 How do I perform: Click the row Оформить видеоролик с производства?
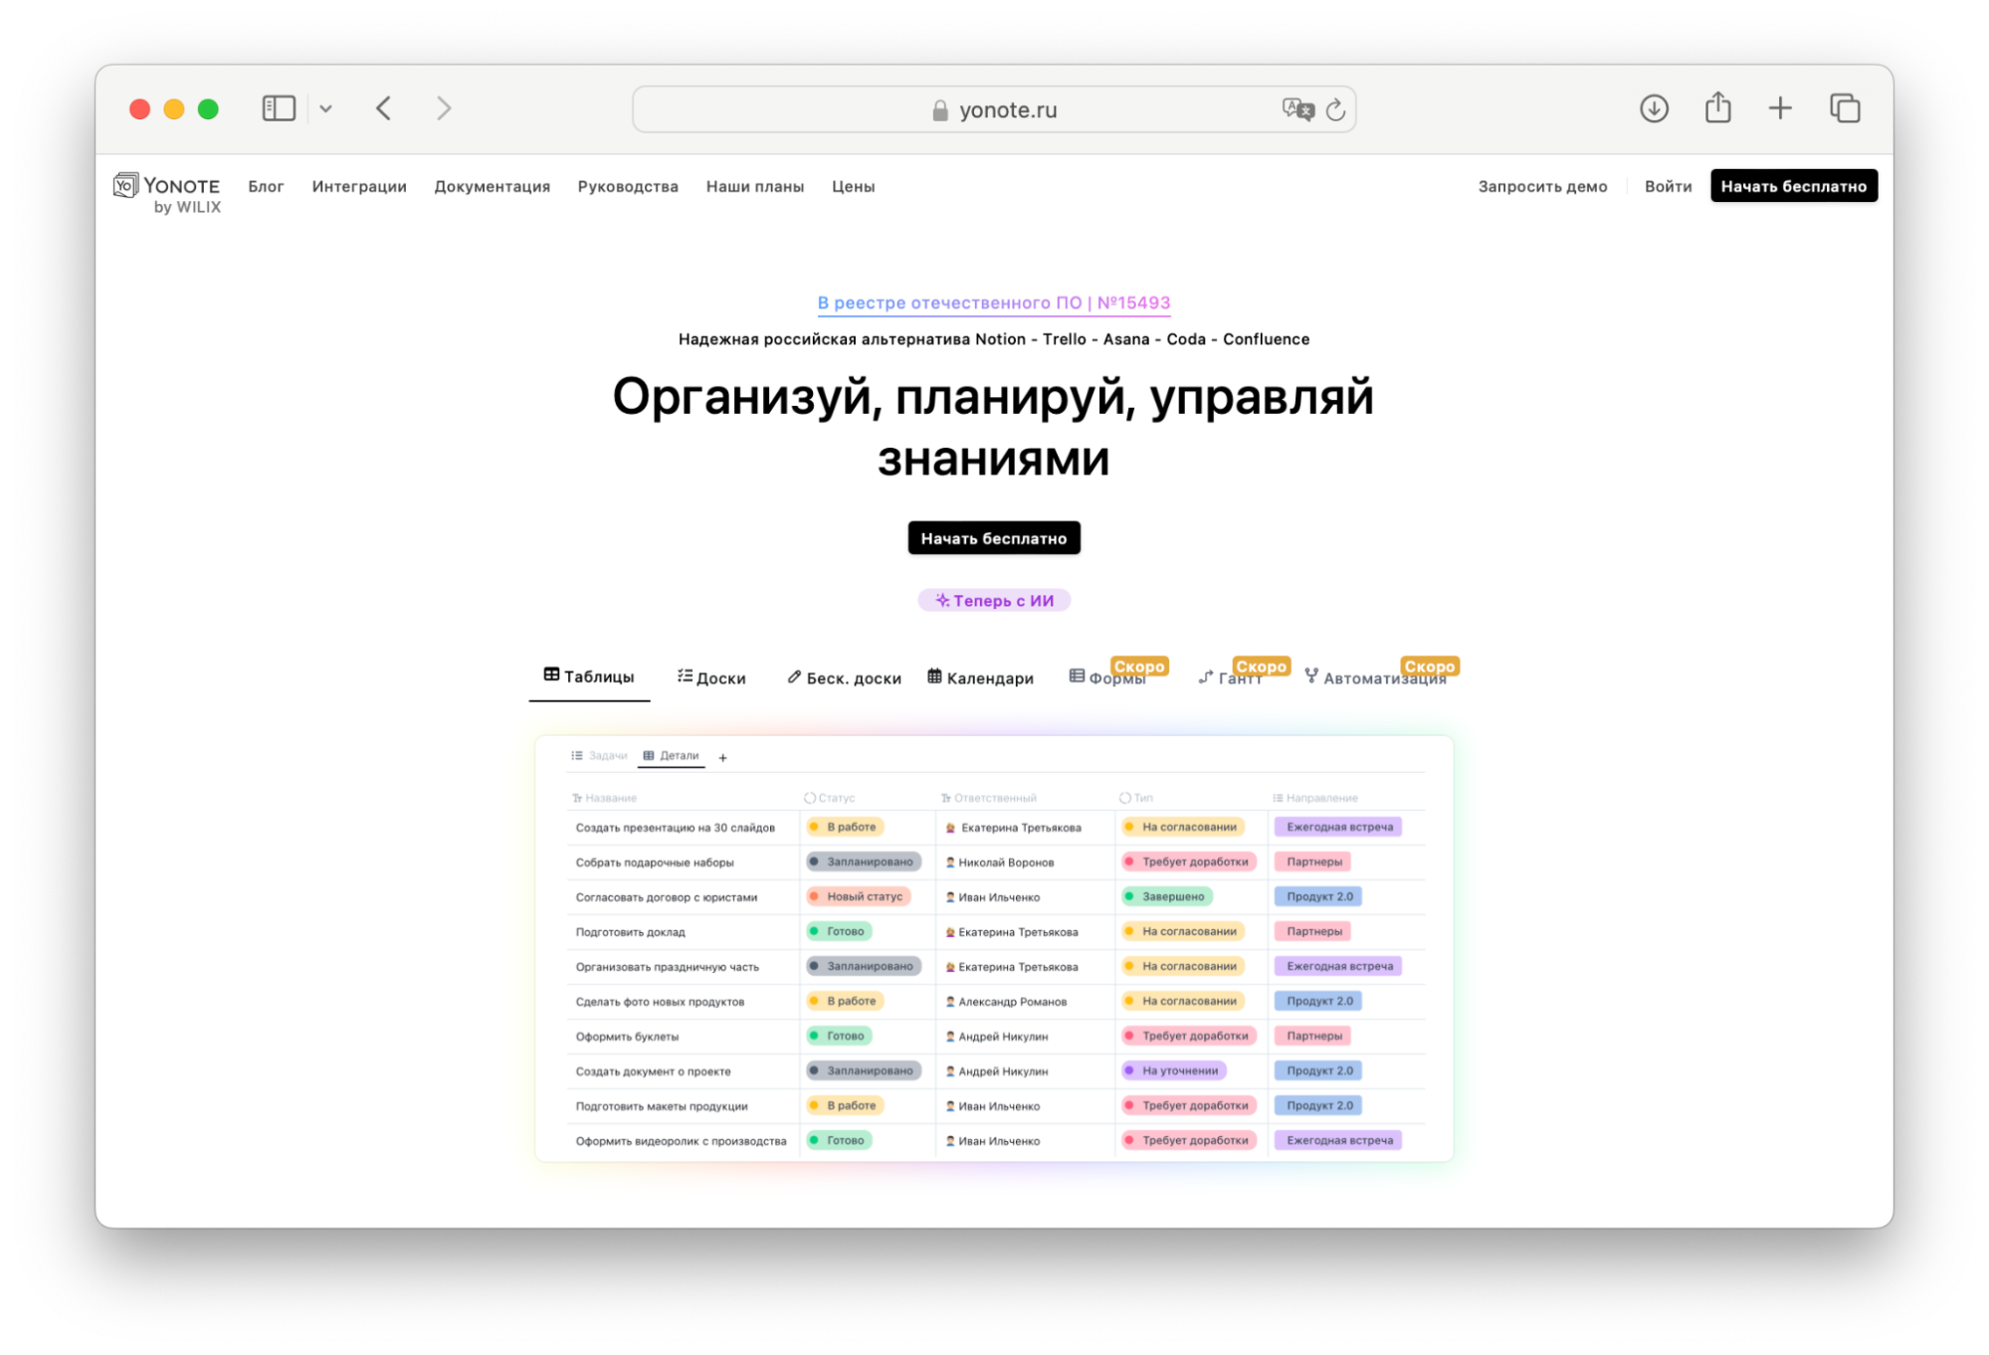[995, 1140]
